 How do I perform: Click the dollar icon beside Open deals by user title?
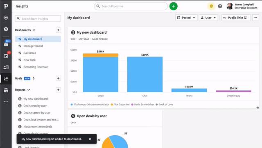coord(73,116)
